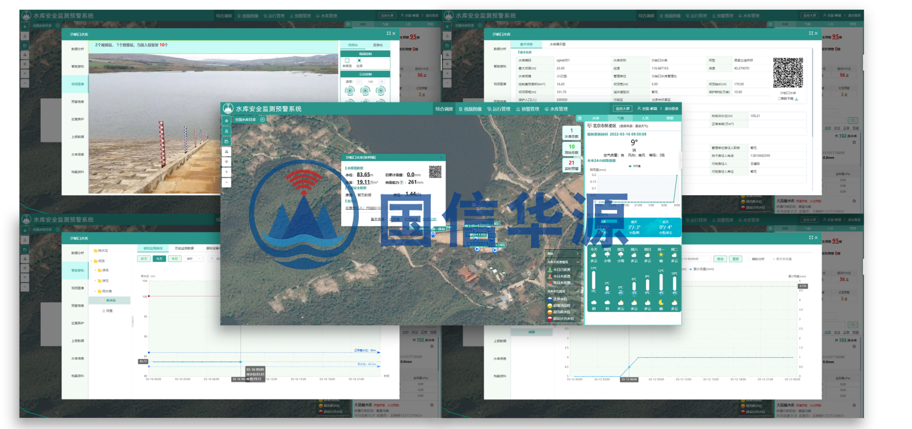Click the 排水沟 folder in monitoring curve window

(100, 250)
